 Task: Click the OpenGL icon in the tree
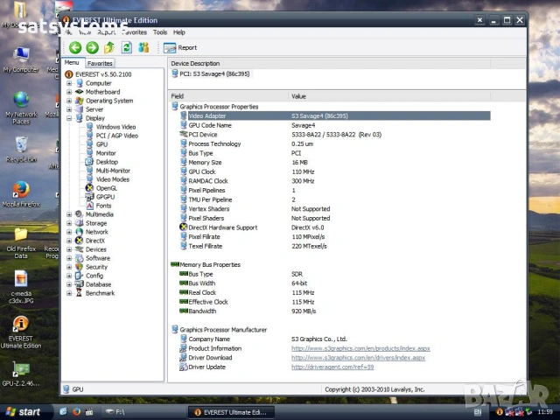[x=89, y=188]
